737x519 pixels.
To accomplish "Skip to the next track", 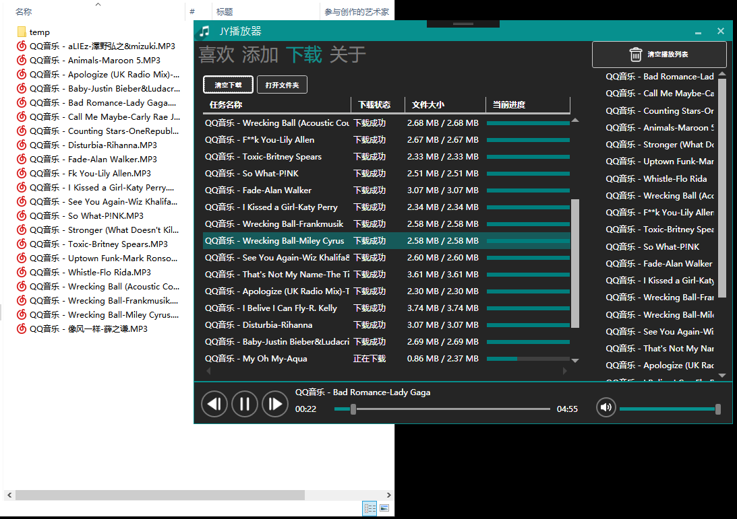I will click(275, 404).
